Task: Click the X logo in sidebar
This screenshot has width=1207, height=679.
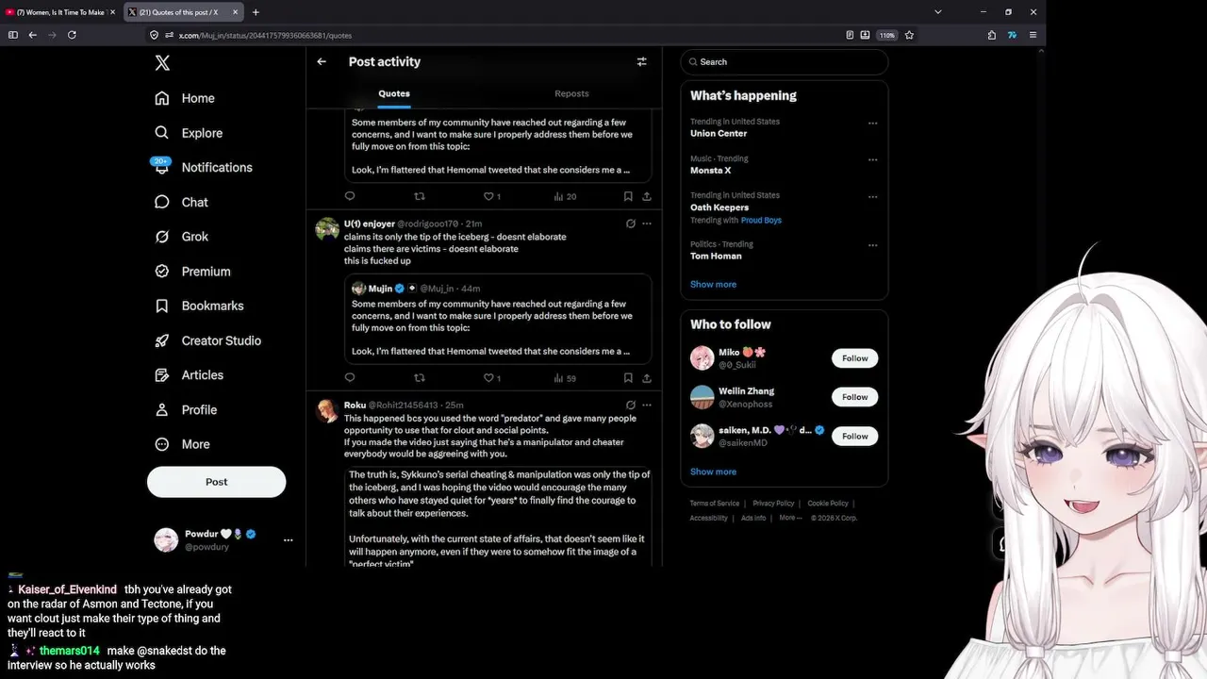Action: coord(162,63)
